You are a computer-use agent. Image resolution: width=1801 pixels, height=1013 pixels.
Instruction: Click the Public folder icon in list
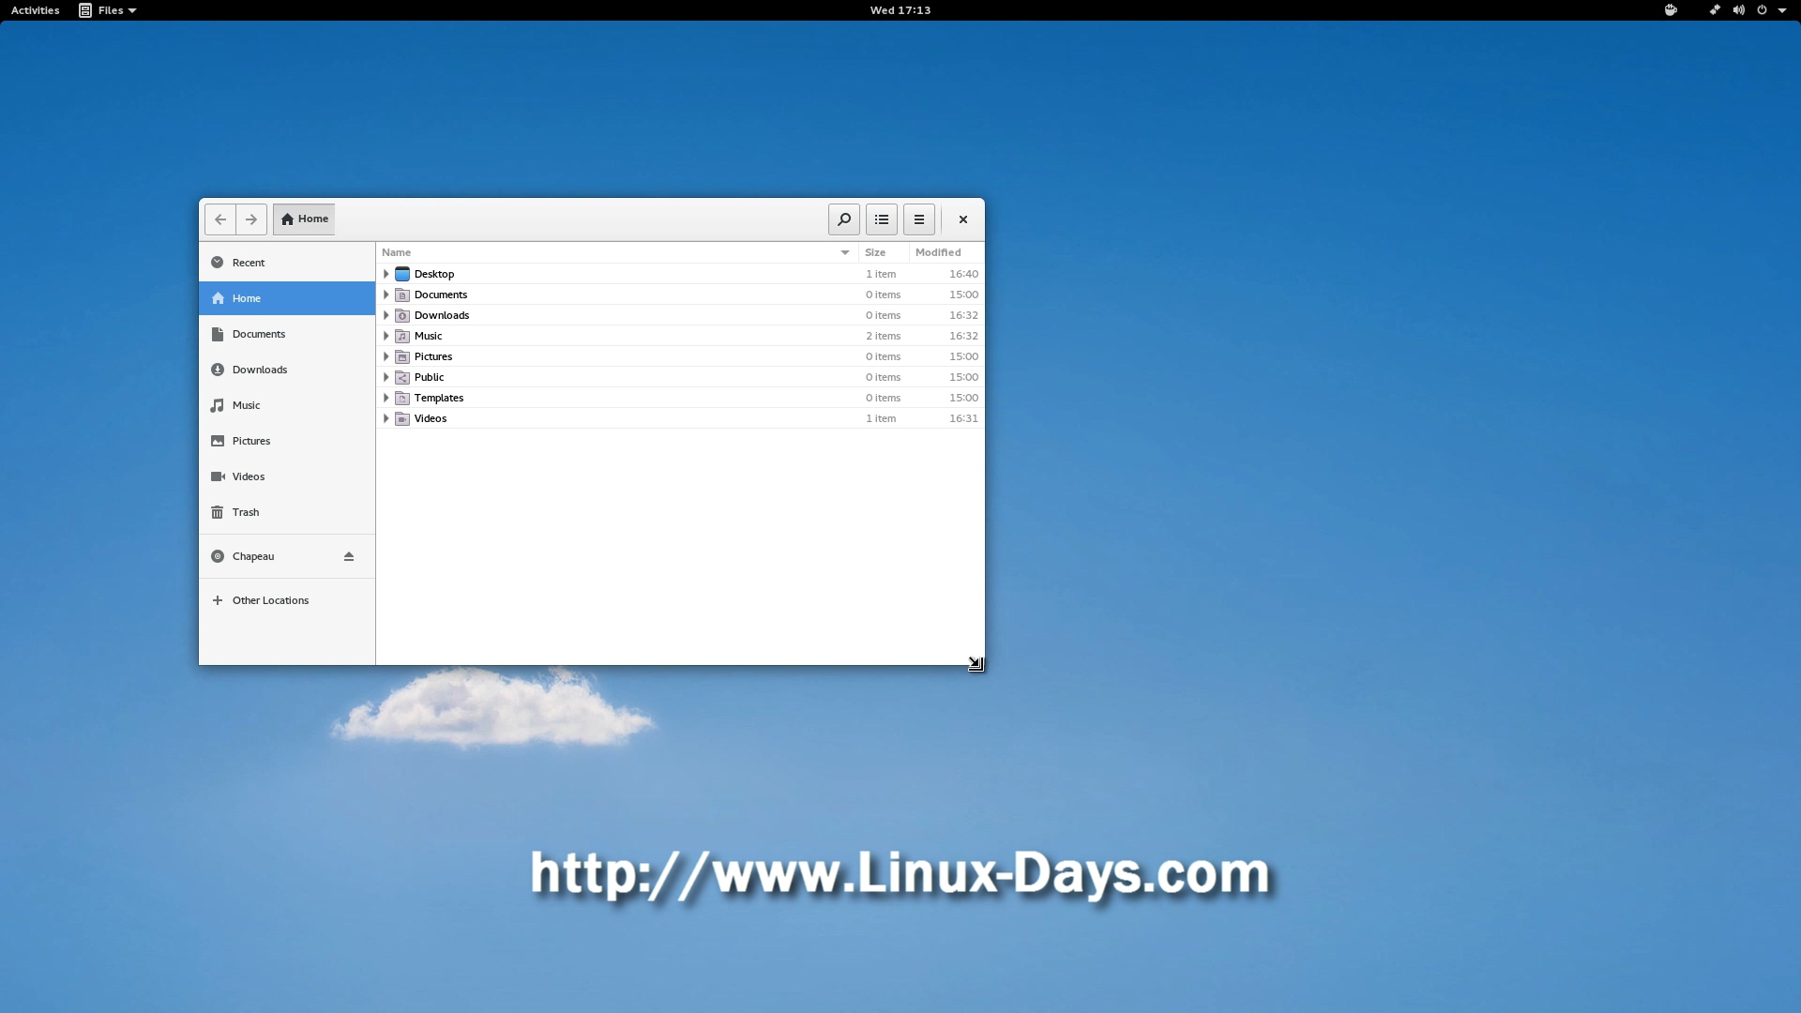click(402, 377)
